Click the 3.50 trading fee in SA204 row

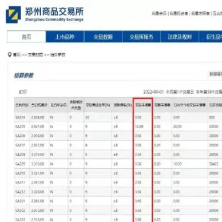(138, 117)
